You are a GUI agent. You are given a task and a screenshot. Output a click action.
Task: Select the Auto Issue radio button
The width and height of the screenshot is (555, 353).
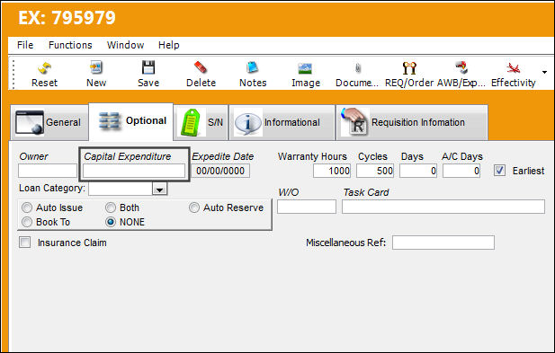(x=27, y=207)
